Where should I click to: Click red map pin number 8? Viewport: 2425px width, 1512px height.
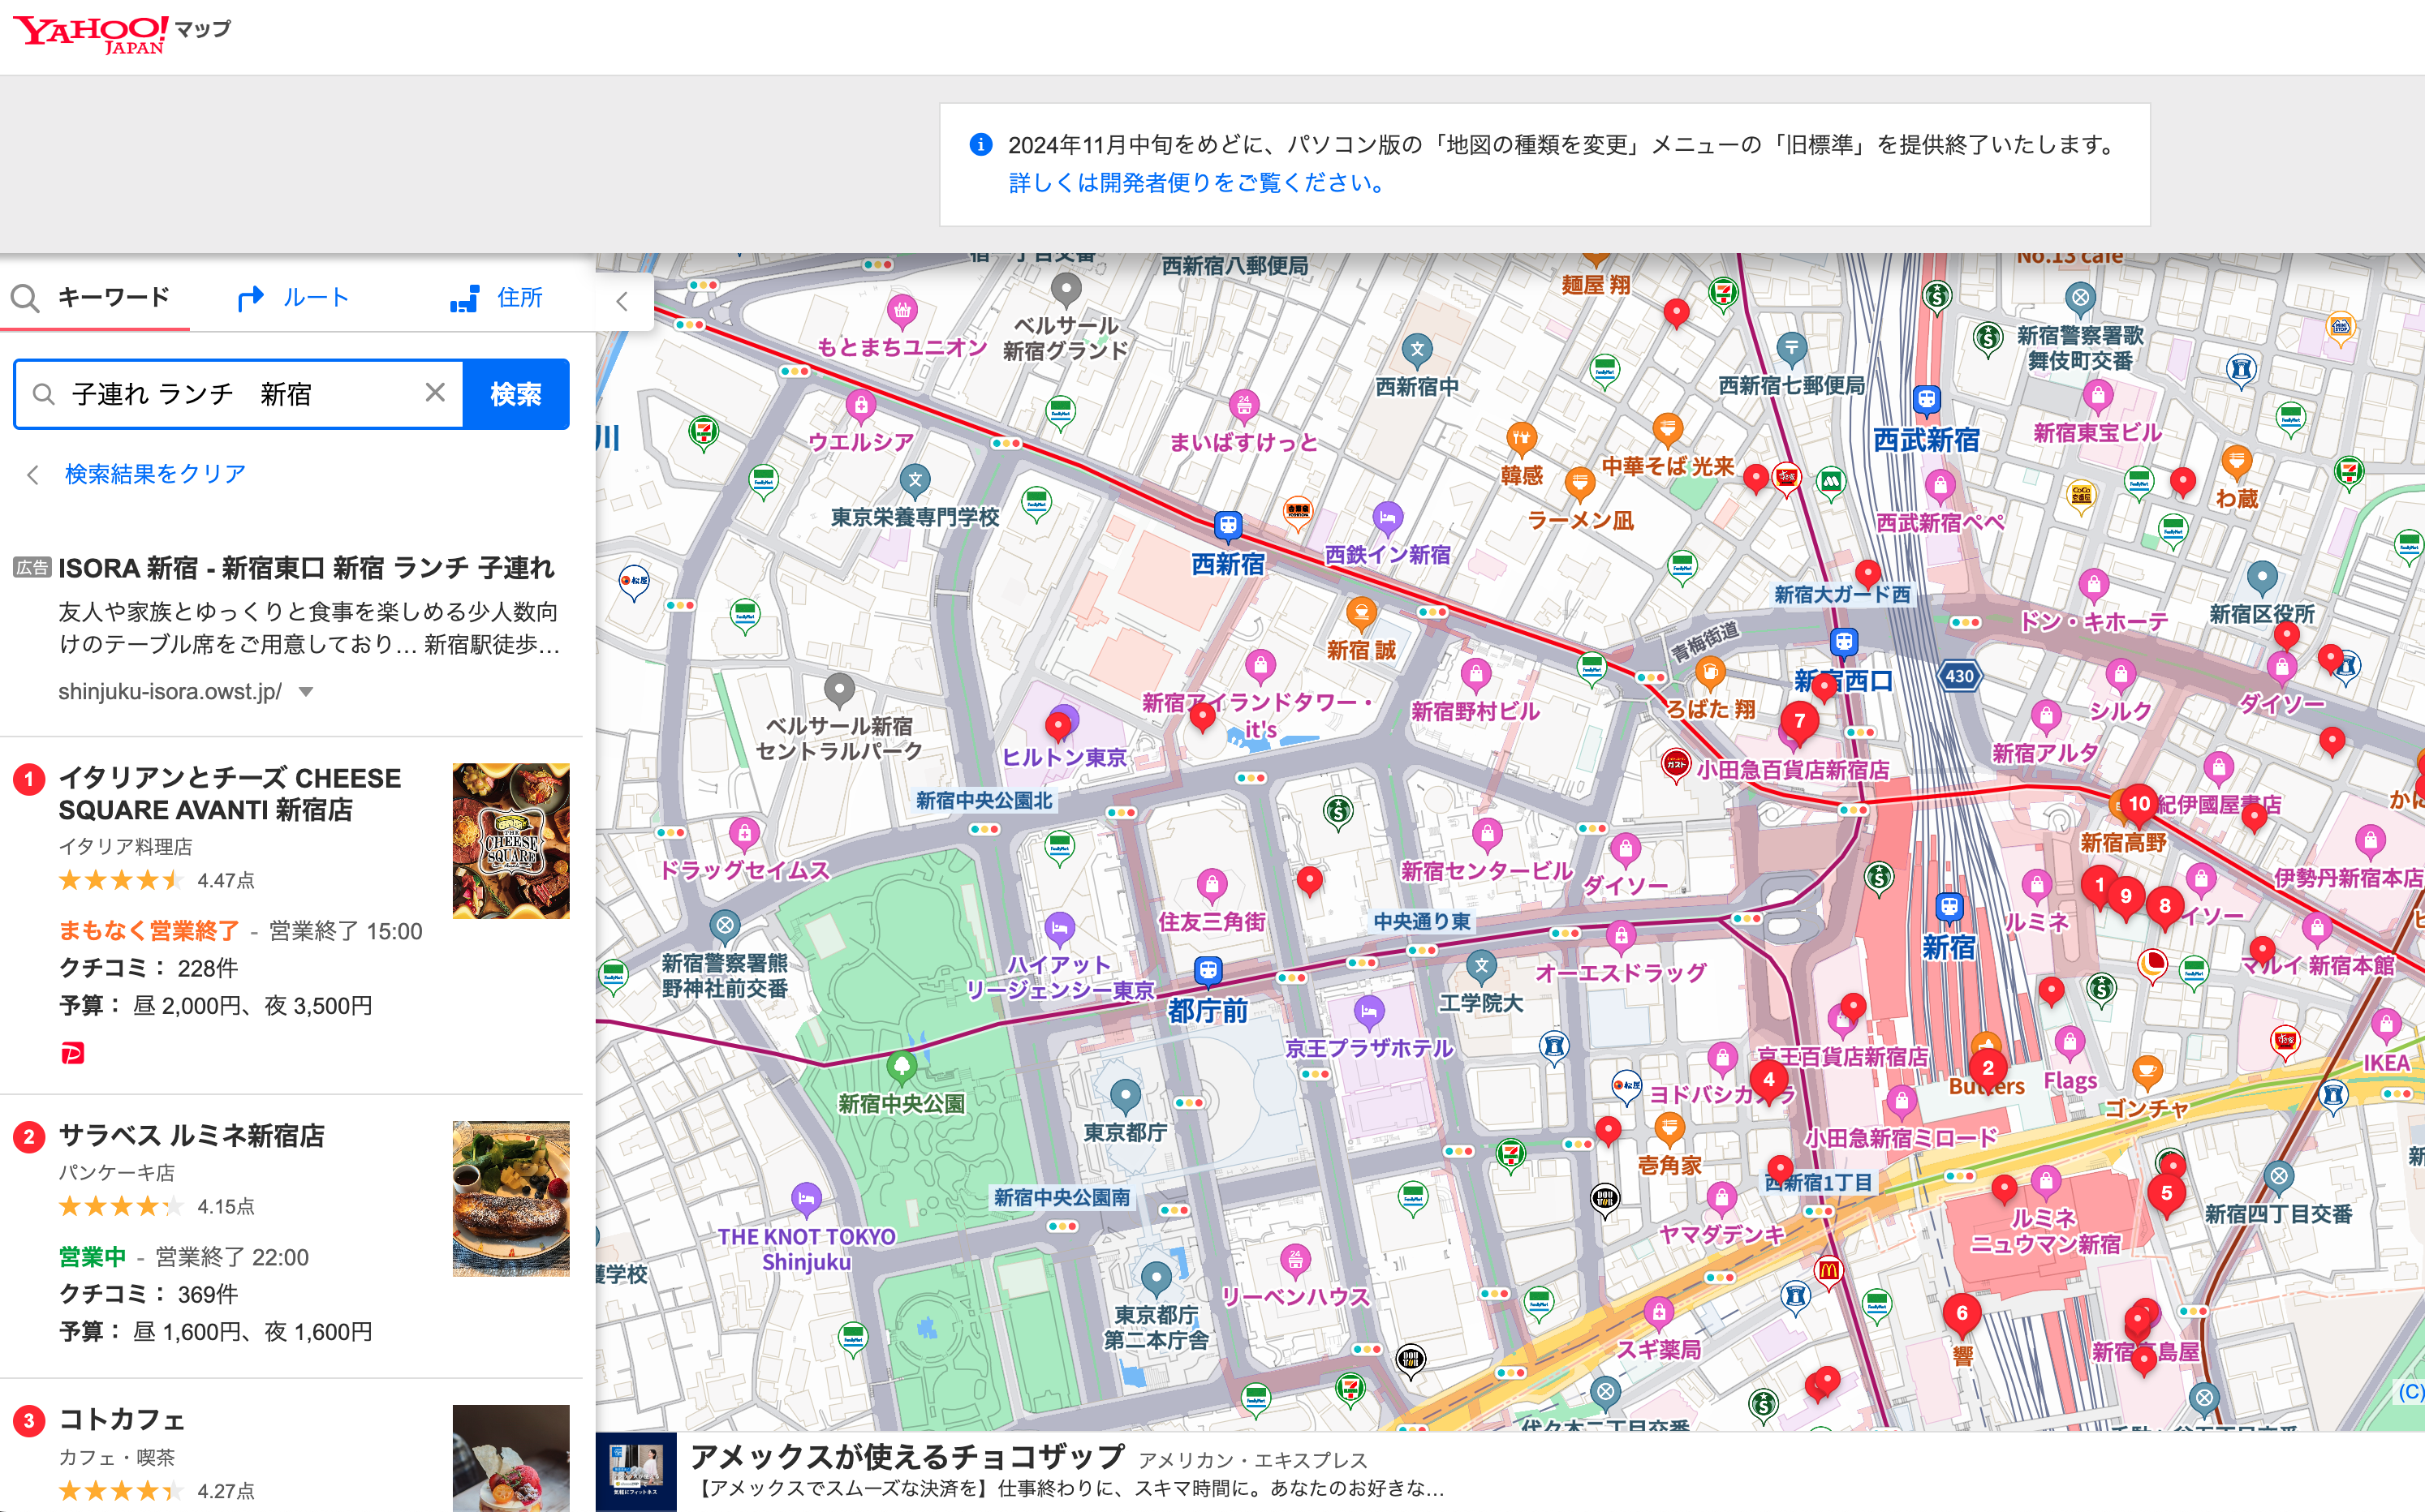pyautogui.click(x=2165, y=906)
